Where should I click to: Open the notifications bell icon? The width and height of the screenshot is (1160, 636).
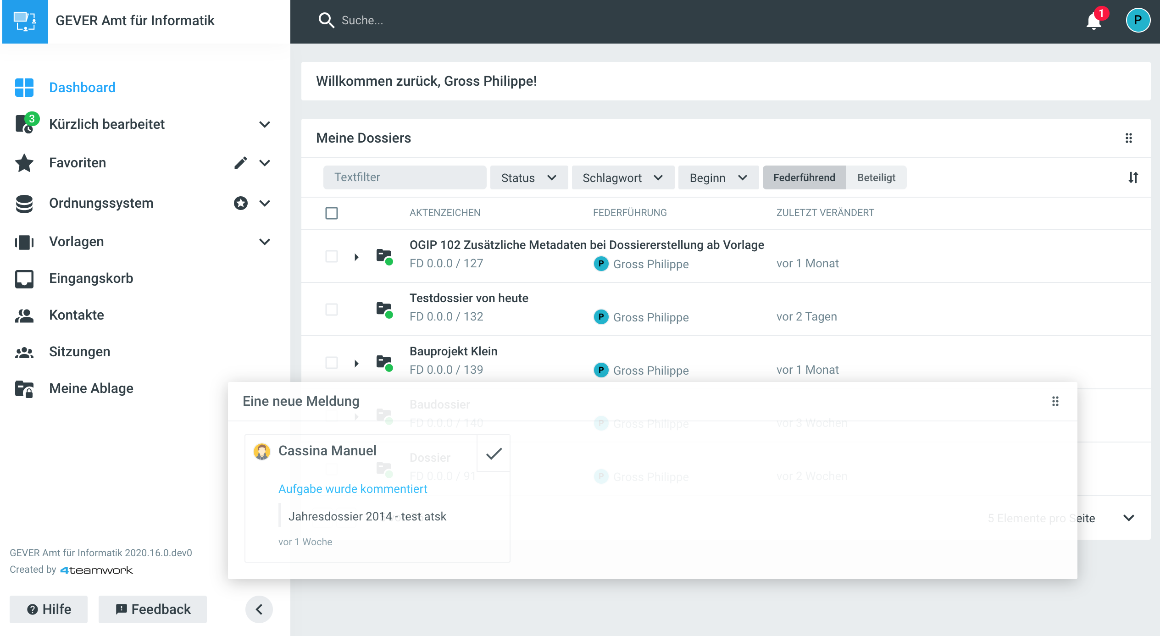pyautogui.click(x=1094, y=21)
